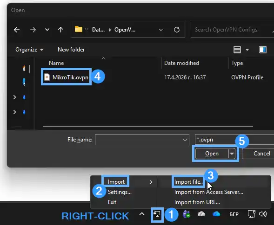Open the *.ovpn file type filter

(x=234, y=140)
